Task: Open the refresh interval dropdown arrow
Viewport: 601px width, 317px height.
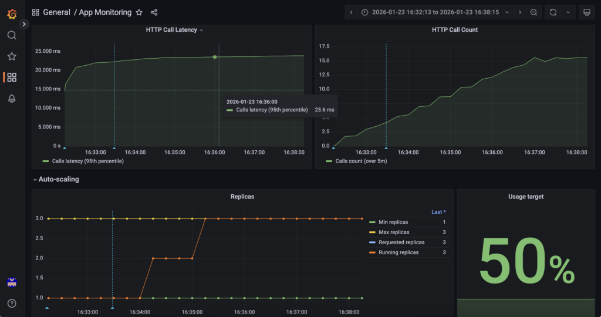Action: 568,12
